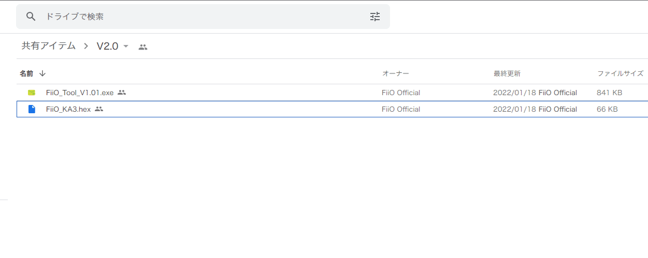Viewport: 648px width, 258px height.
Task: Click the オーナー column header
Action: pyautogui.click(x=395, y=73)
